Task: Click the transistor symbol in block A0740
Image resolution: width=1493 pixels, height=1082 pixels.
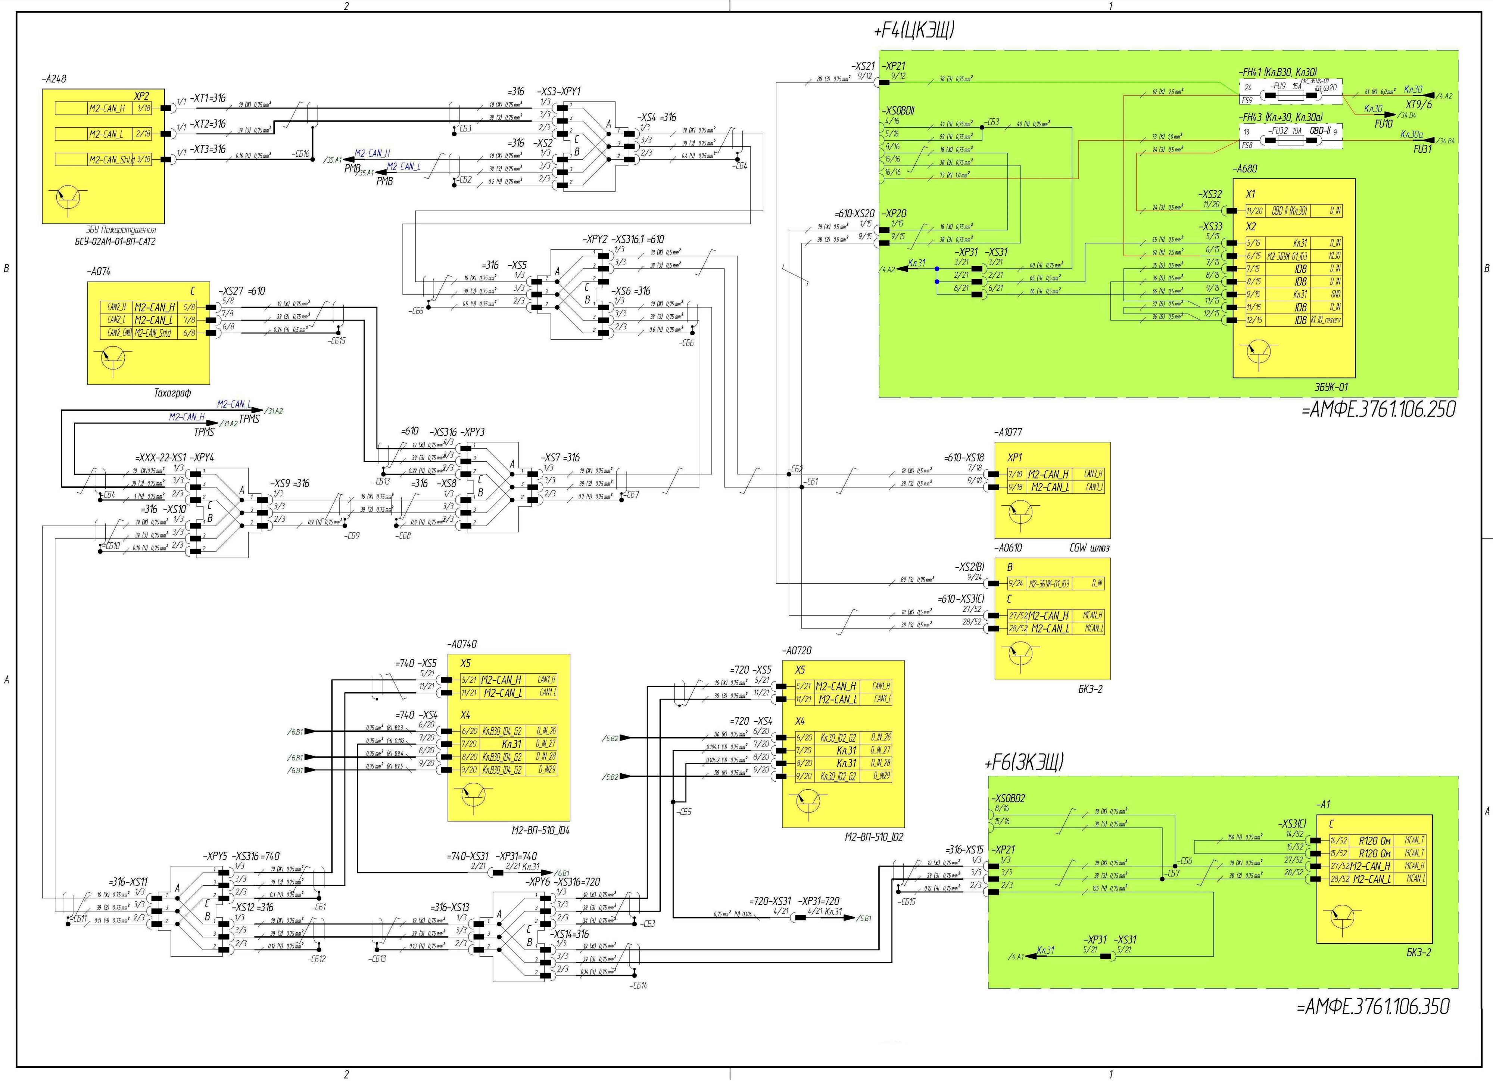Action: tap(473, 795)
